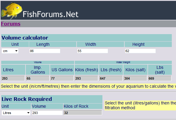Select the Litres result field under Volume
Screen dimensions: 176x120
tap(13, 78)
